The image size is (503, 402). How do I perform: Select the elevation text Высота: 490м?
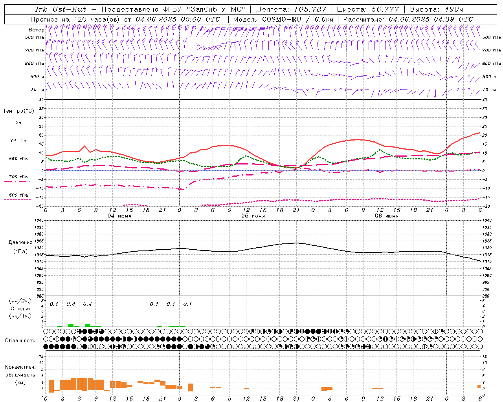tap(437, 9)
